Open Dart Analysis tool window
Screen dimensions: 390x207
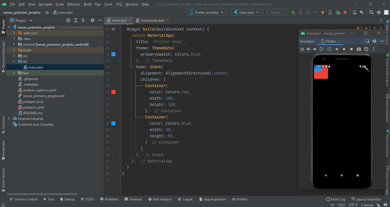[x=160, y=199]
